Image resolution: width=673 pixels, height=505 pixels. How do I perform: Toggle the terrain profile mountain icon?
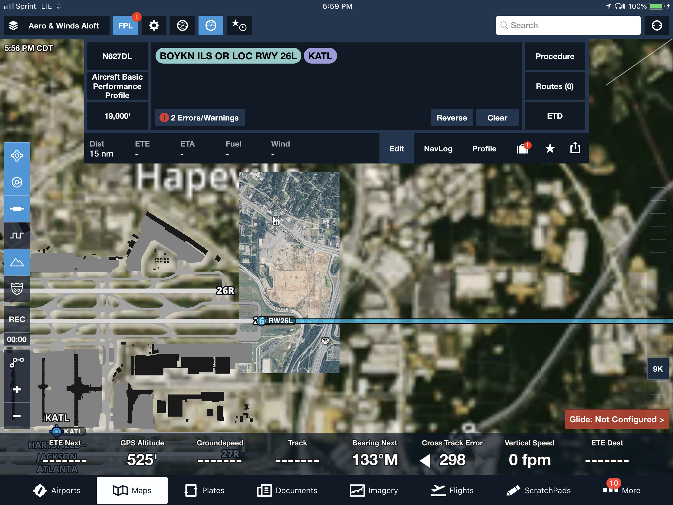[17, 262]
